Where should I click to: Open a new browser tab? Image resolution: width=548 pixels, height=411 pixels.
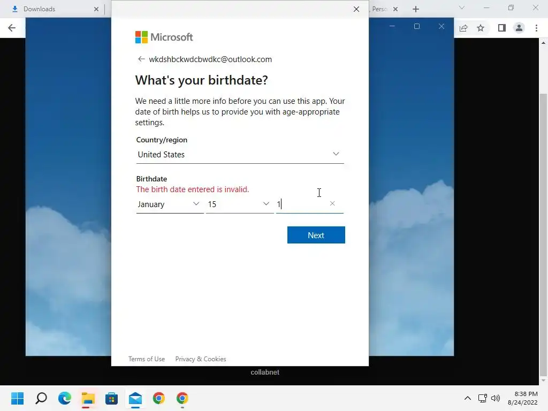pos(415,9)
